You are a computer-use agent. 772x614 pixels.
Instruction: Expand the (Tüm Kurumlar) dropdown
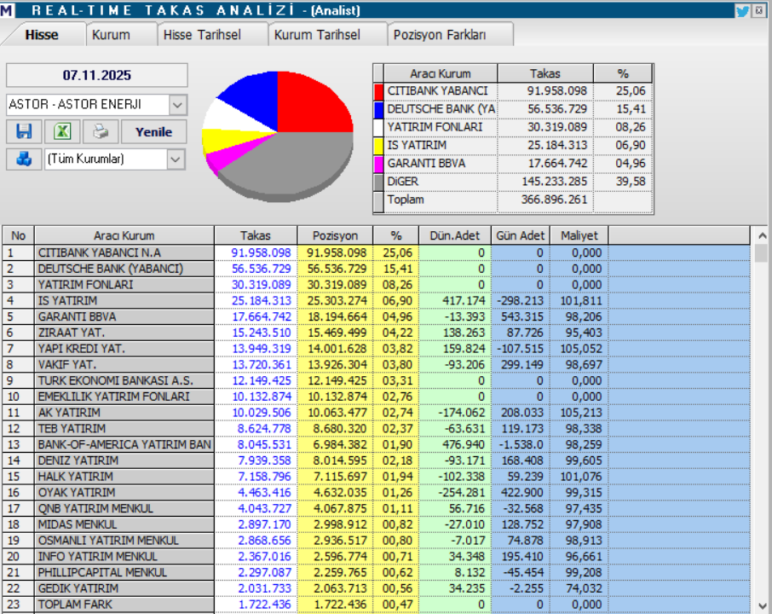coord(177,160)
